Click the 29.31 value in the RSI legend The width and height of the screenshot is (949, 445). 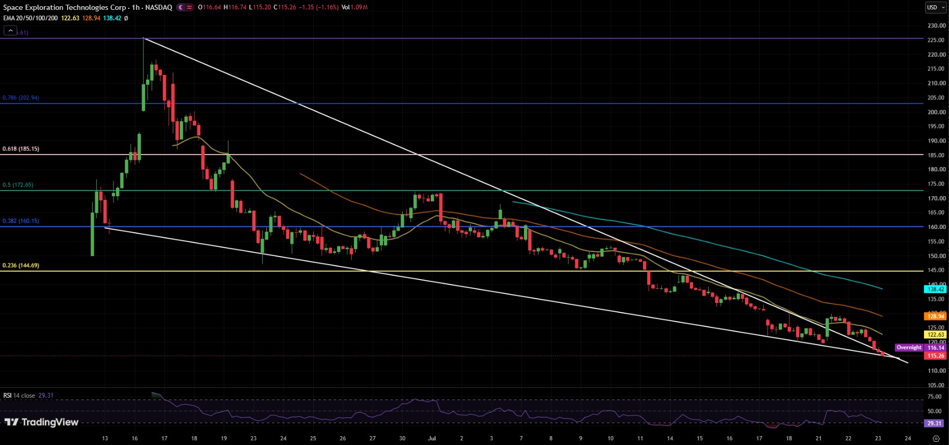tap(46, 396)
